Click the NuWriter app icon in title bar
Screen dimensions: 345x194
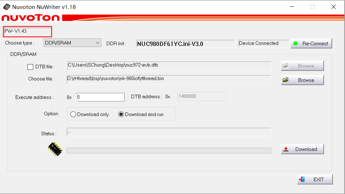click(6, 7)
